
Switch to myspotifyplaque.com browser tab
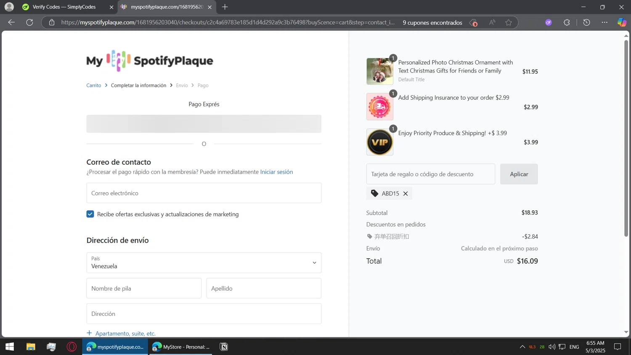click(x=167, y=7)
